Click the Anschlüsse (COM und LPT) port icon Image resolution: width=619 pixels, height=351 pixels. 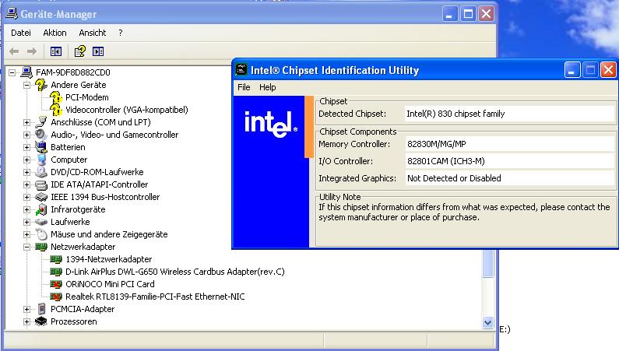(41, 122)
